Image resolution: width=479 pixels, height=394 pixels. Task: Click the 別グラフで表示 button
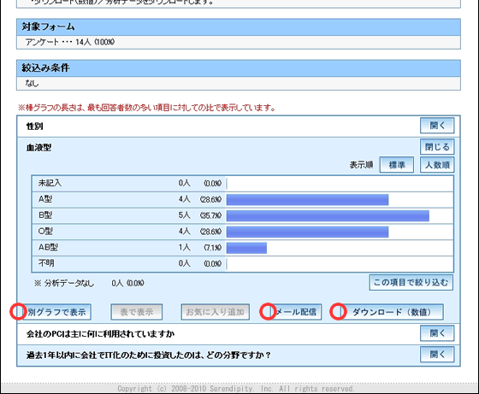(x=56, y=312)
